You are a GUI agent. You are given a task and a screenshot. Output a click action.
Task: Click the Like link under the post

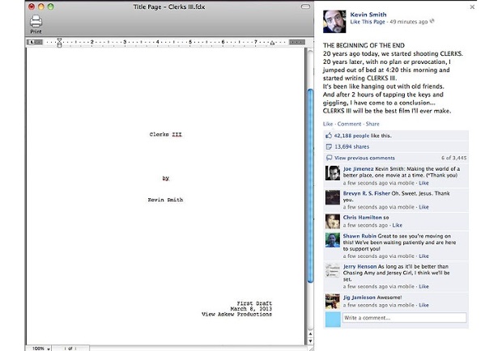point(328,124)
